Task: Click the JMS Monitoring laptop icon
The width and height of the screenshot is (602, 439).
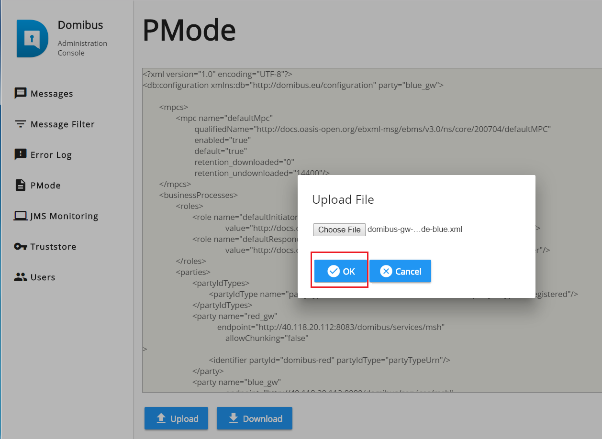Action: pos(21,216)
